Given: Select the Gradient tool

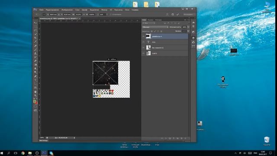Looking at the screenshot, I should click(35, 65).
